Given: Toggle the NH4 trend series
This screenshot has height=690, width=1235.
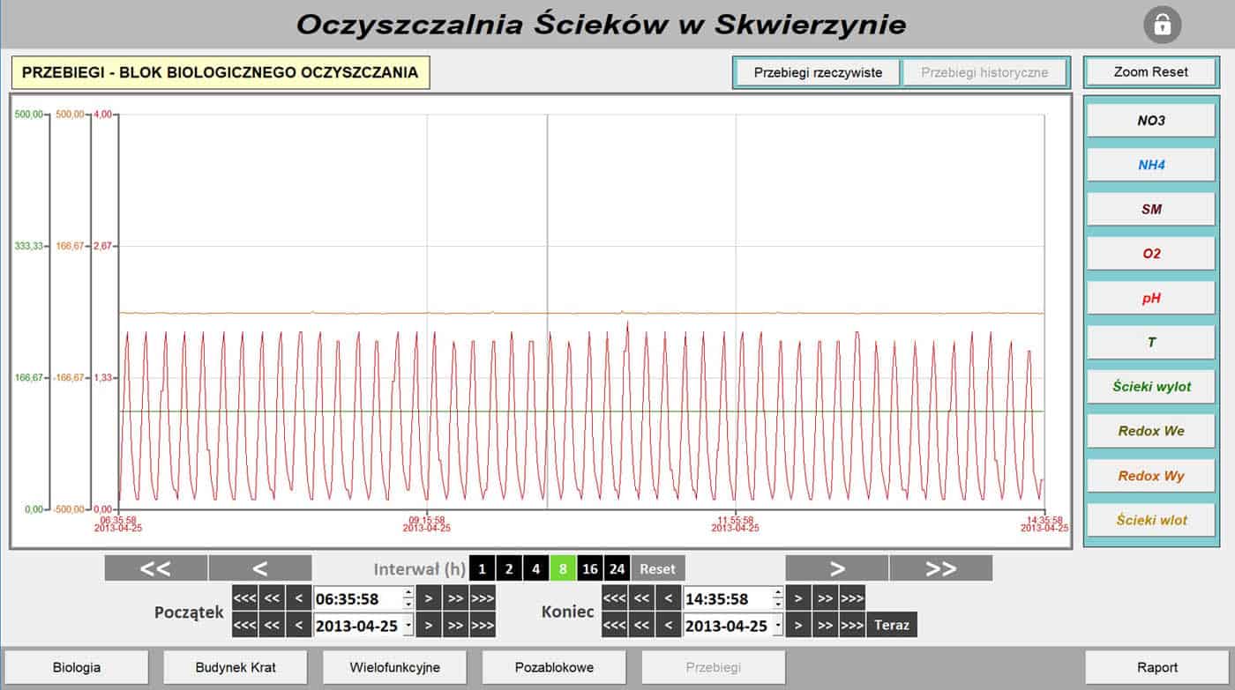Looking at the screenshot, I should point(1151,165).
